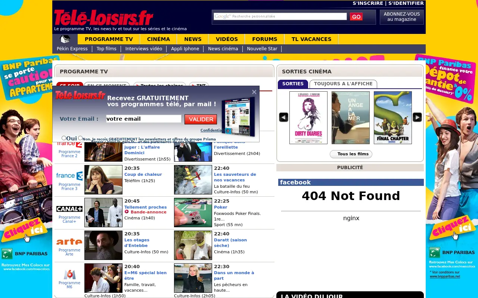Open Interviews vidéo link

[144, 49]
